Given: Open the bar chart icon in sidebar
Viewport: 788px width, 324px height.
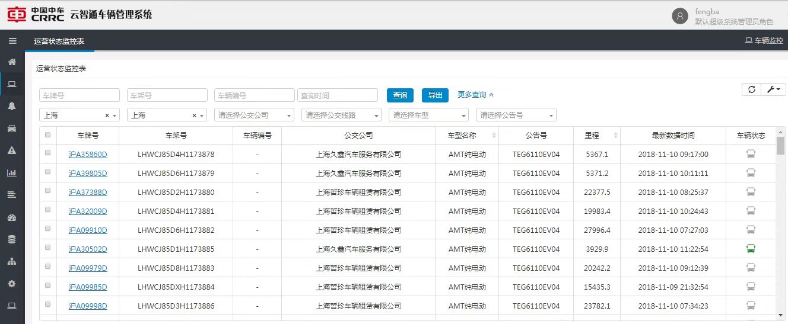Looking at the screenshot, I should 12,173.
